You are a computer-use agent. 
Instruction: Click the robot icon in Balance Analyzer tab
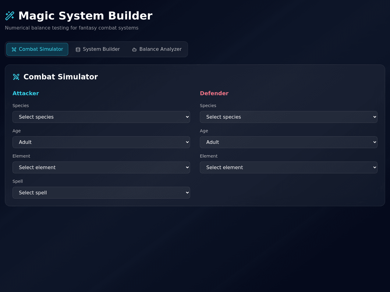134,50
